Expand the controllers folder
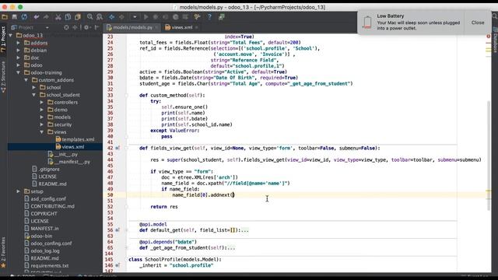The height and width of the screenshot is (280, 498). pyautogui.click(x=41, y=102)
